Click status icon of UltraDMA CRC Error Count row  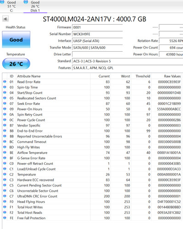(x=5, y=196)
